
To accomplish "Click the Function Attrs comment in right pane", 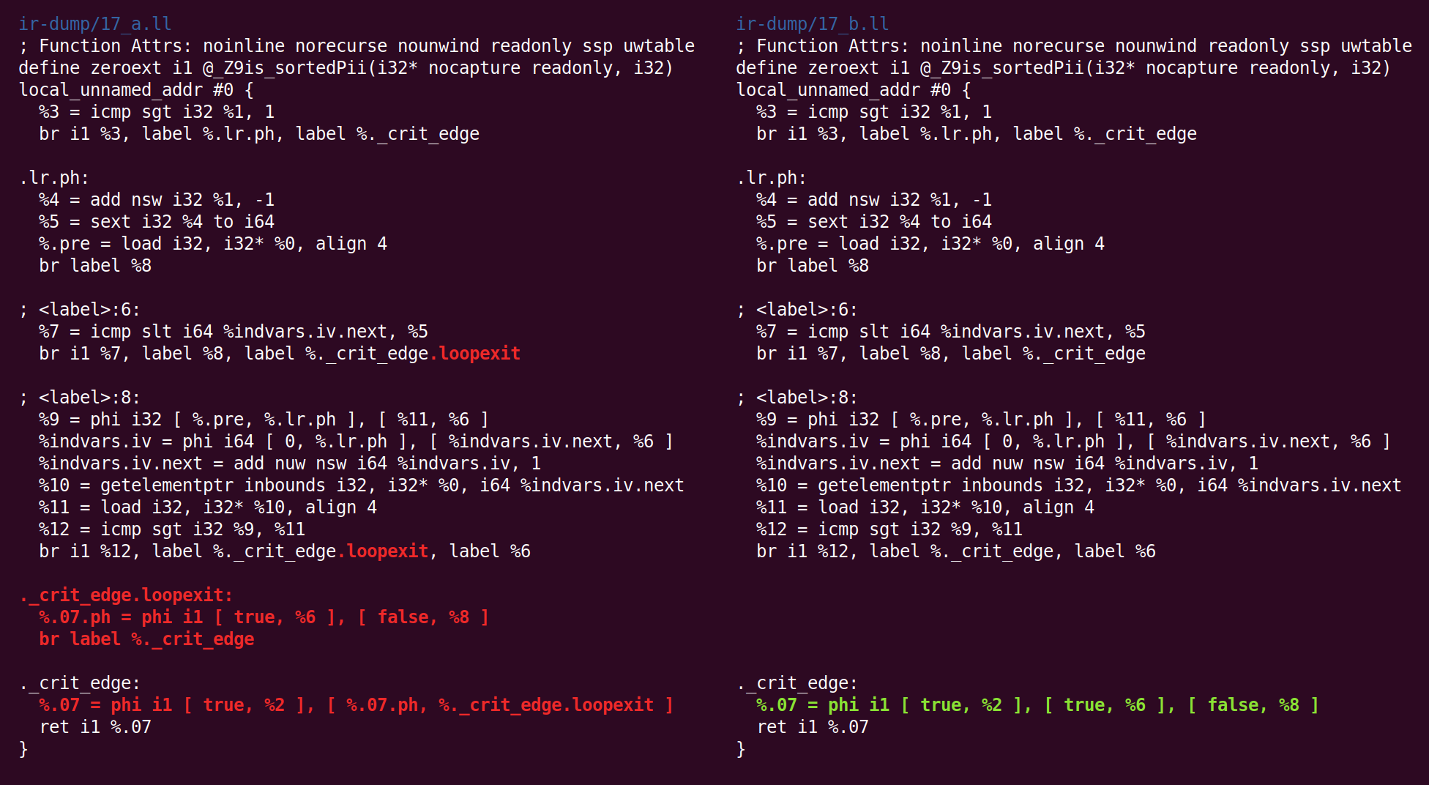I will coord(1074,46).
